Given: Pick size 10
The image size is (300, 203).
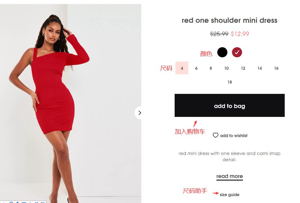Looking at the screenshot, I should click(x=227, y=68).
